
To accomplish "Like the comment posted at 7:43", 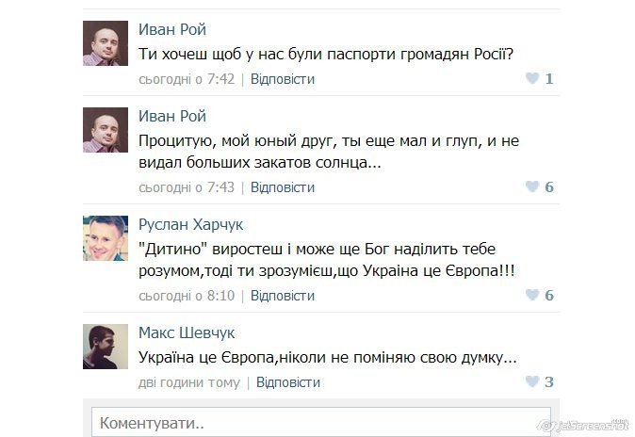I will pyautogui.click(x=532, y=187).
